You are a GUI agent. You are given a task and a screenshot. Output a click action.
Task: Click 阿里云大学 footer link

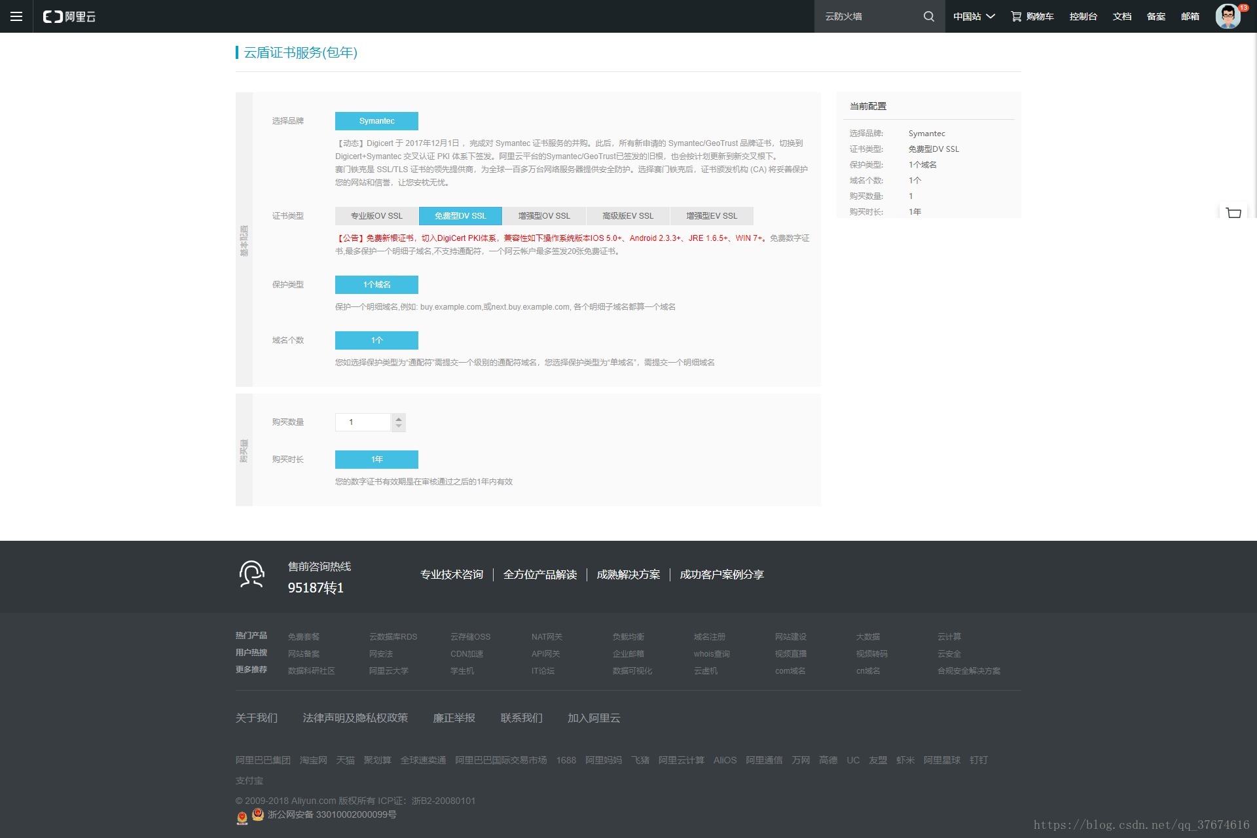pos(389,671)
